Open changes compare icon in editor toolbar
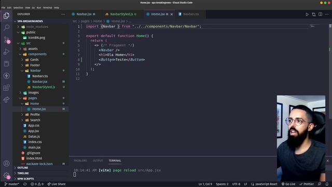This screenshot has height=187, width=332. [x=313, y=15]
